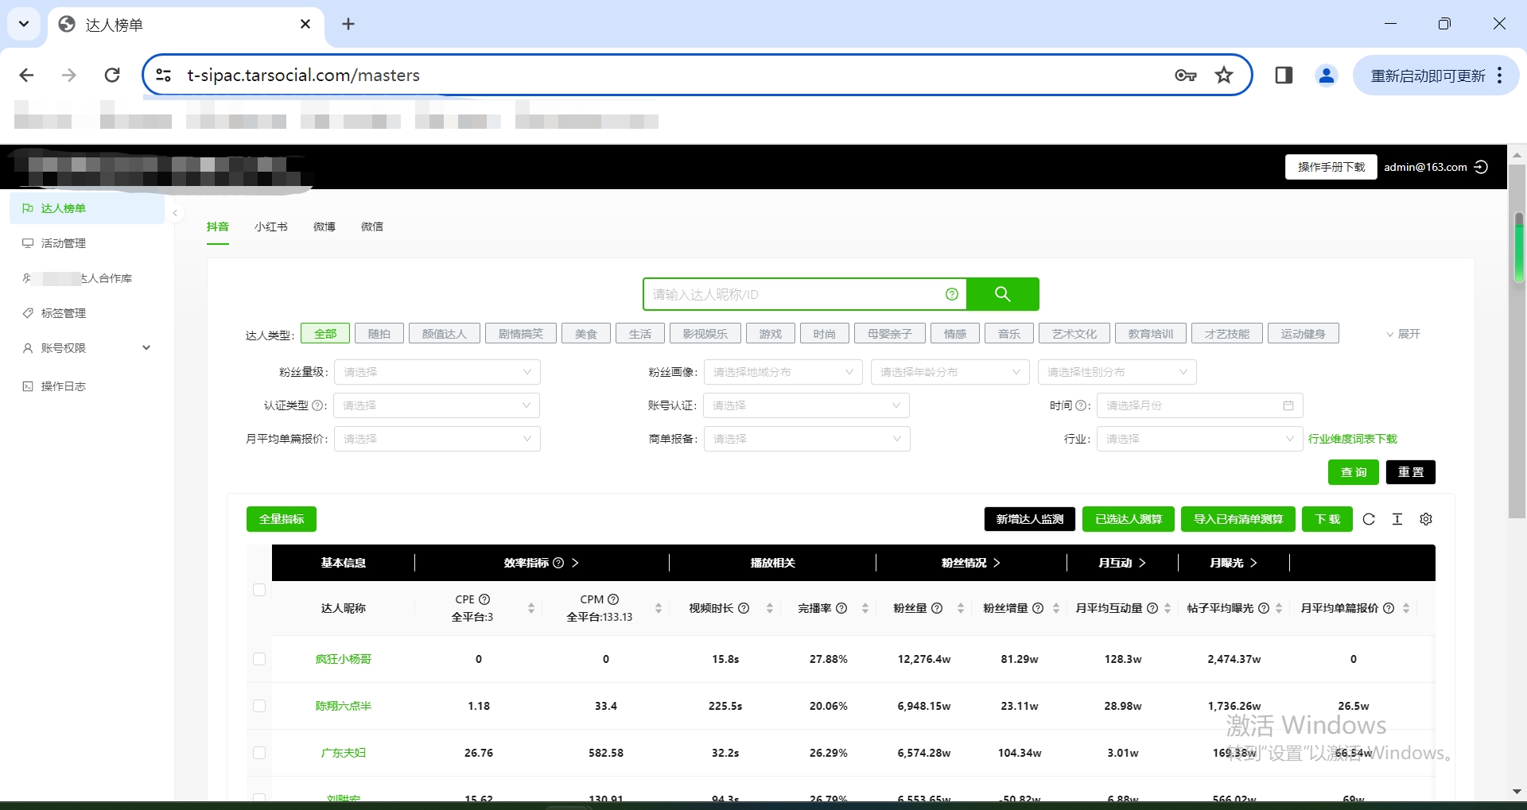
Task: Tick the select-all checkbox in table header
Action: point(259,590)
